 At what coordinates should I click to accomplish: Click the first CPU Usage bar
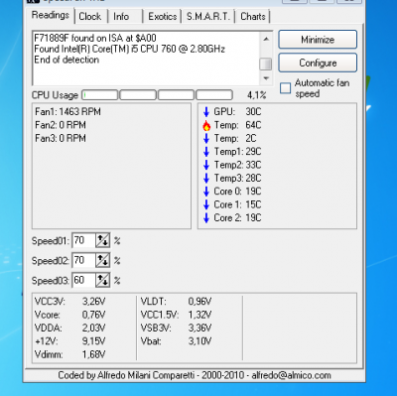coord(99,95)
